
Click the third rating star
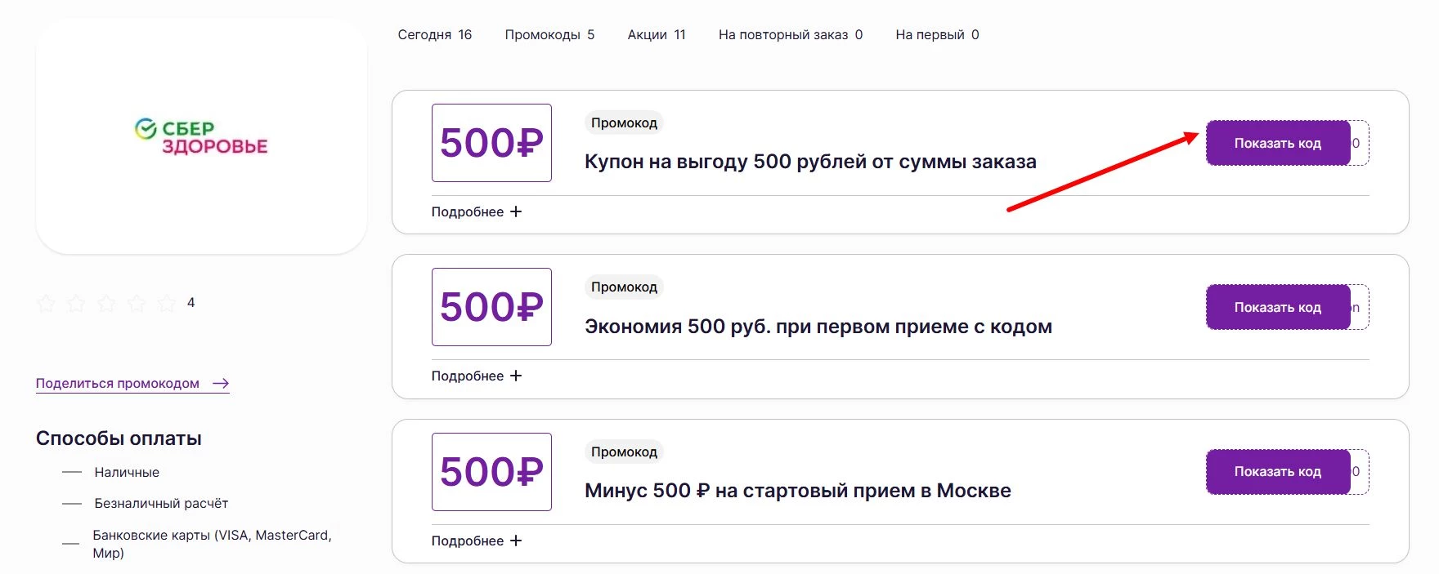click(107, 303)
